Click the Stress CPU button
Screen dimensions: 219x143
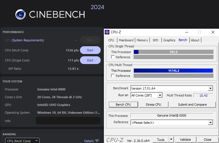(154, 105)
